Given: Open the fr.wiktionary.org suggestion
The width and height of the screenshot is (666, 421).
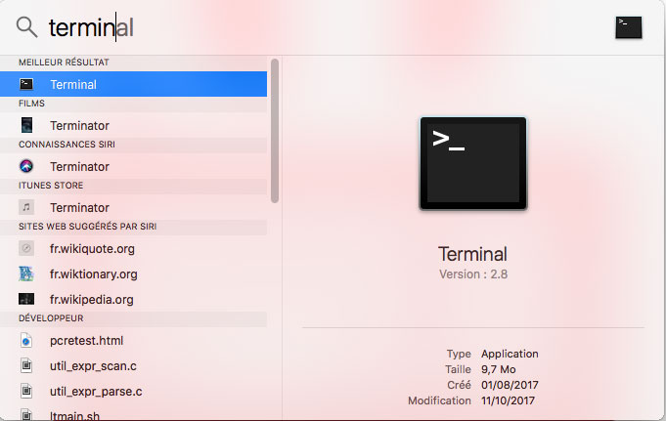Looking at the screenshot, I should click(x=133, y=274).
